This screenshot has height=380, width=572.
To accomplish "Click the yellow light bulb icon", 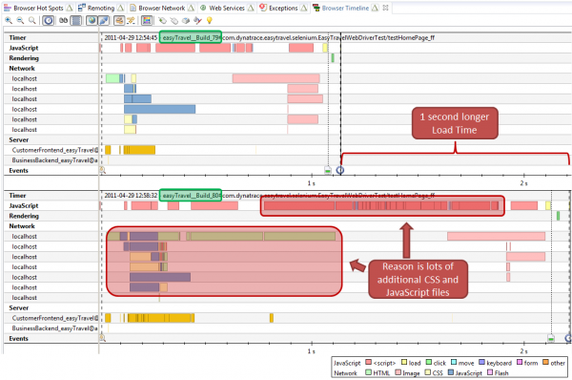I will click(x=210, y=20).
